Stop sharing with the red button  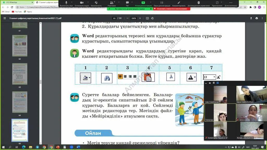click(x=172, y=9)
